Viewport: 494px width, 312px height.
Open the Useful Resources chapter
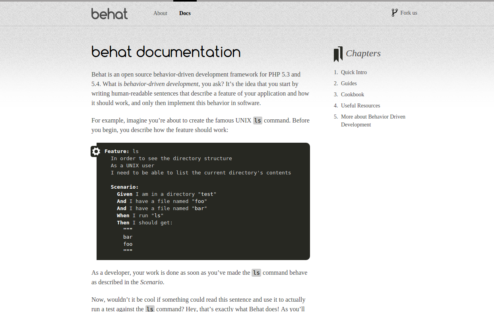point(360,105)
